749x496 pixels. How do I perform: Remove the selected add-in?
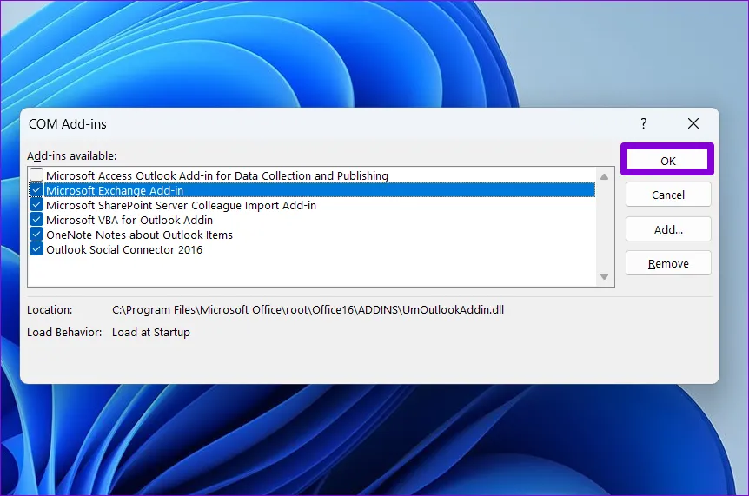pos(667,263)
